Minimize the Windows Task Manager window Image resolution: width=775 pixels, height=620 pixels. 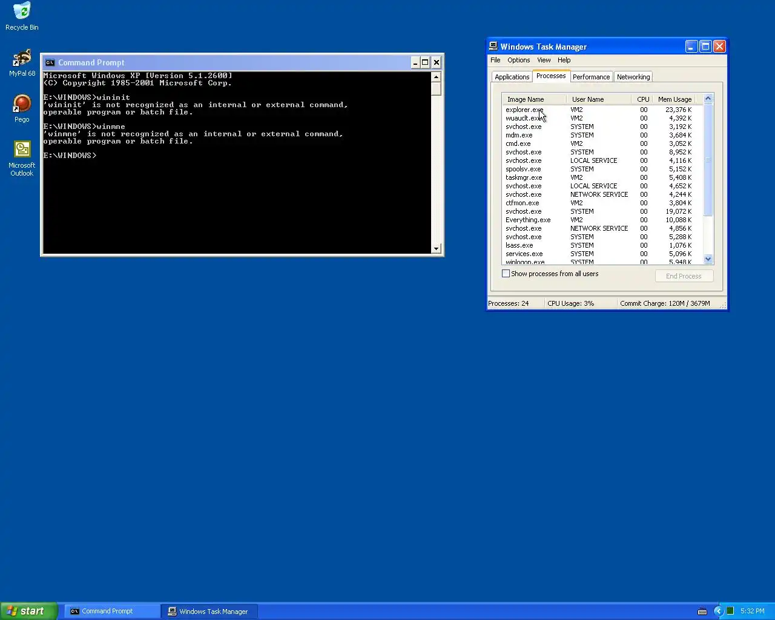click(691, 47)
